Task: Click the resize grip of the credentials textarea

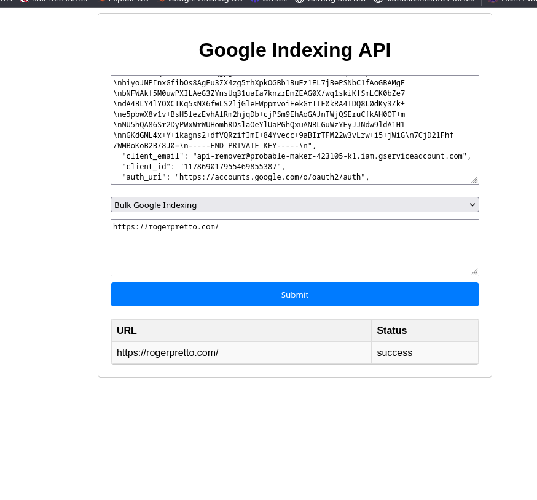Action: 474,180
